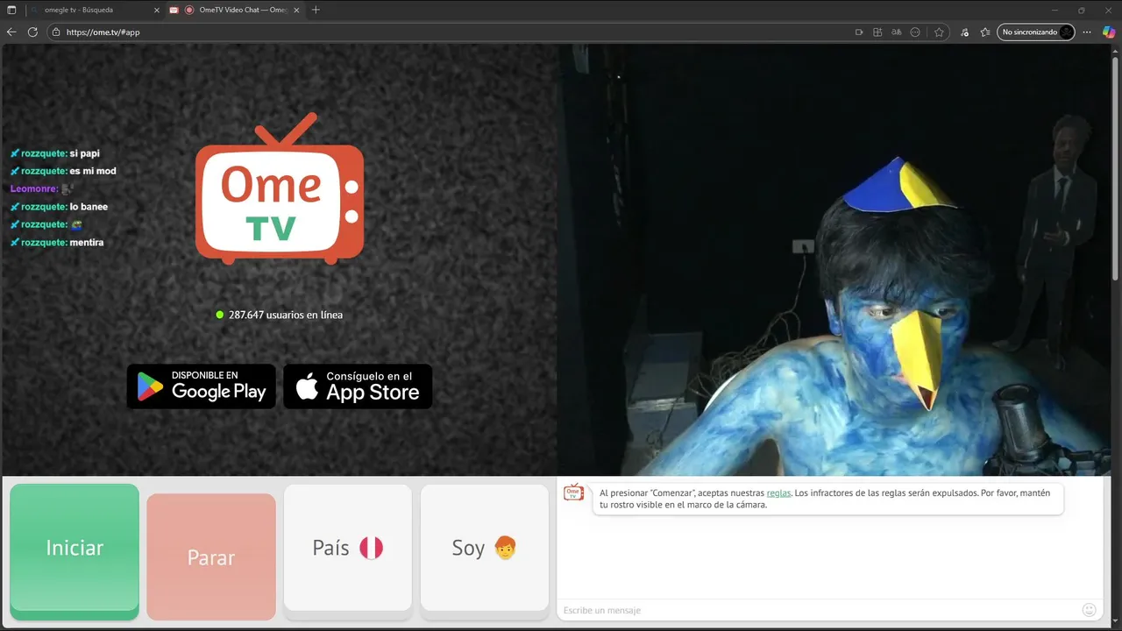Close the omegle tv - Búsqueda tab
Viewport: 1122px width, 631px height.
point(157,10)
